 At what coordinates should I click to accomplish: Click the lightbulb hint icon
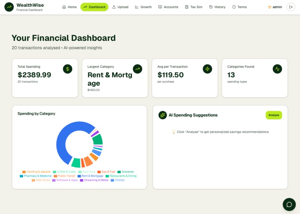[x=174, y=132]
